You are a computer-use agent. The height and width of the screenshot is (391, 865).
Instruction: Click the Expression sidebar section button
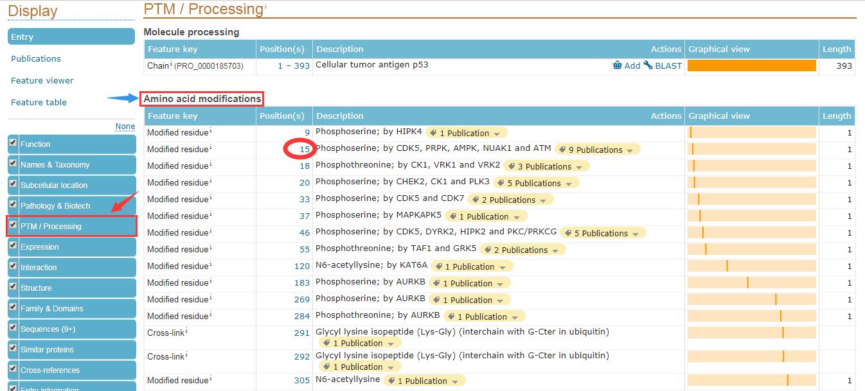pyautogui.click(x=40, y=247)
